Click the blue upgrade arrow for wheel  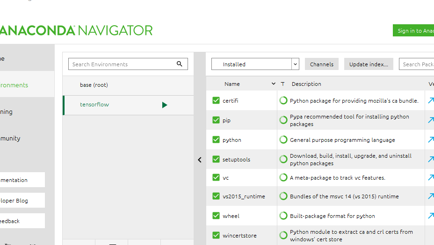tap(431, 216)
